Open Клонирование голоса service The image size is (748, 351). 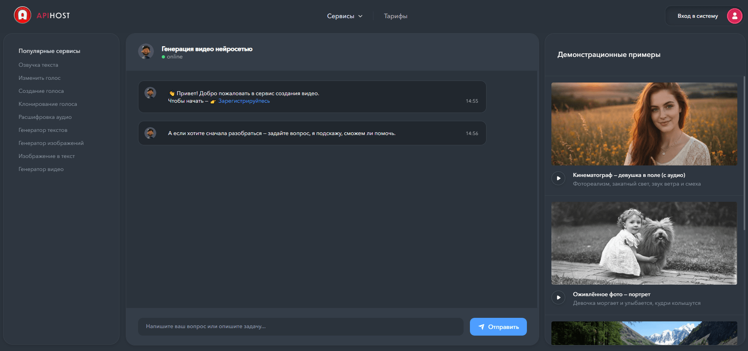pos(48,104)
